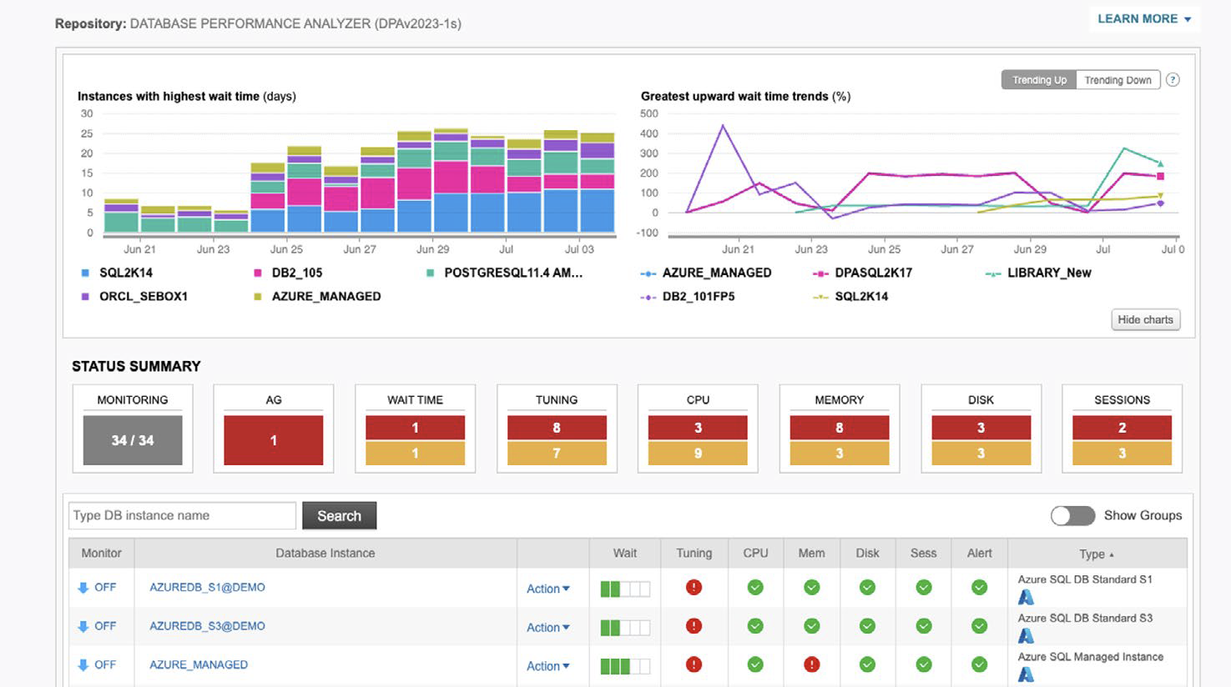The image size is (1231, 687).
Task: Click the Azure logo icon for AZUREDB_S3@DEMO
Action: click(x=1027, y=636)
